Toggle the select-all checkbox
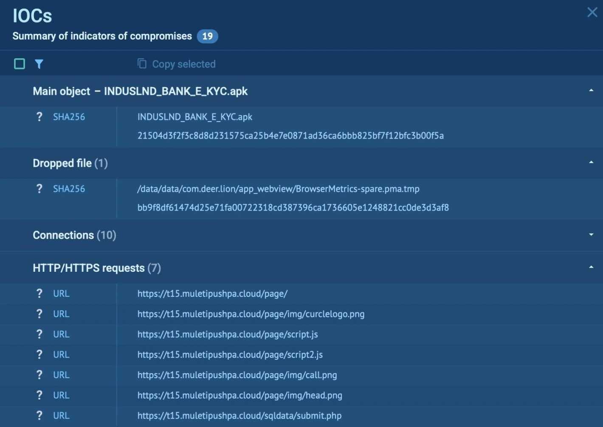 click(20, 64)
